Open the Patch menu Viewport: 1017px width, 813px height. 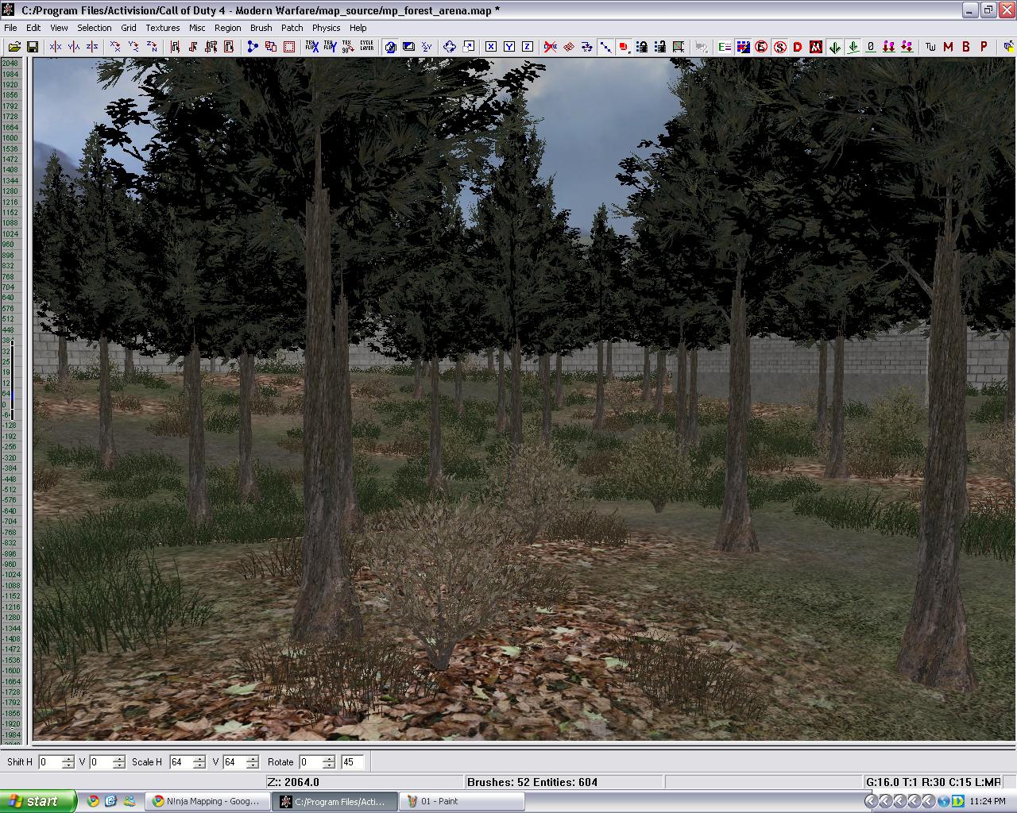(292, 28)
